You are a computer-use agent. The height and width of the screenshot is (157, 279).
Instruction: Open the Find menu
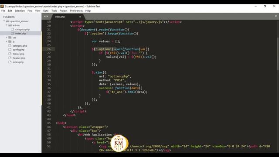[30, 10]
